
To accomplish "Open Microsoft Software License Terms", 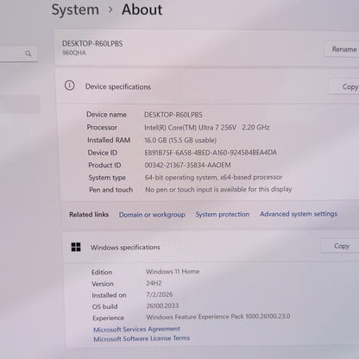I will pos(142,338).
